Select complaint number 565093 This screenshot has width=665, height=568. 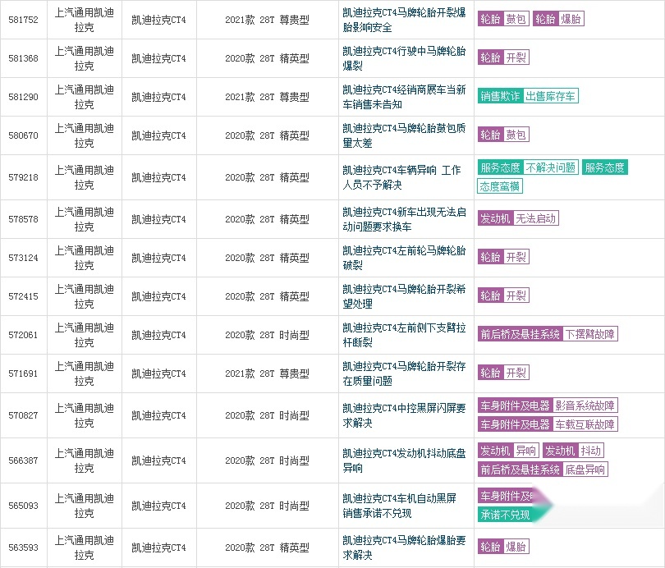[23, 506]
